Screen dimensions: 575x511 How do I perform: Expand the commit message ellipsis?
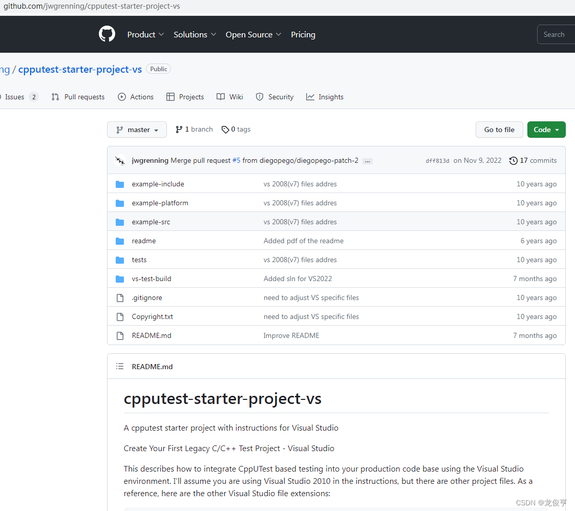(368, 161)
